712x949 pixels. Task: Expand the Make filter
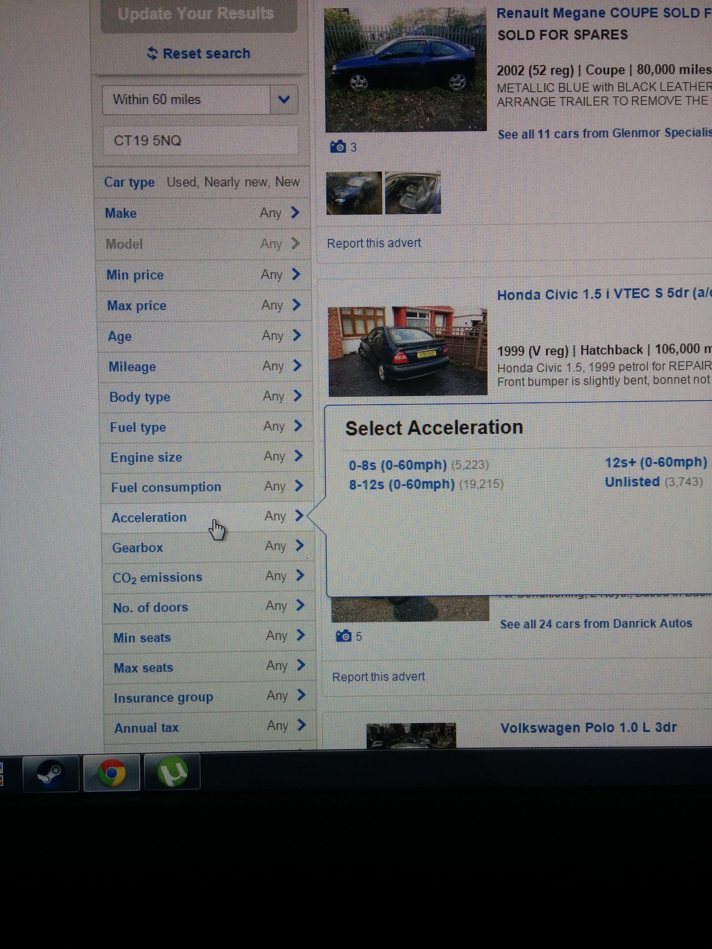click(202, 213)
